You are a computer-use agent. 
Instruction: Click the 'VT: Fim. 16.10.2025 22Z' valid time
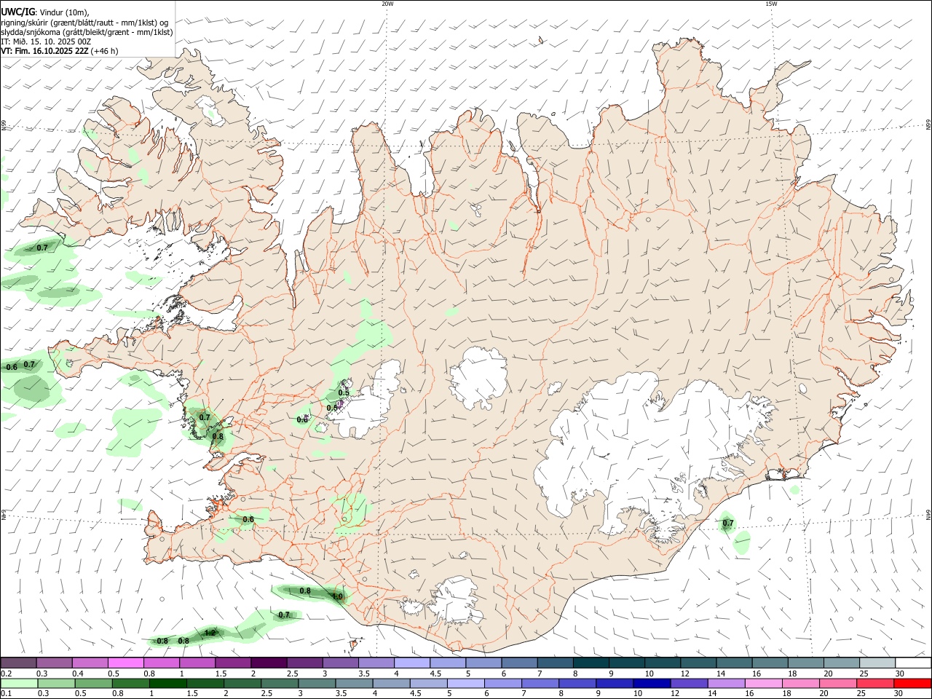44,51
